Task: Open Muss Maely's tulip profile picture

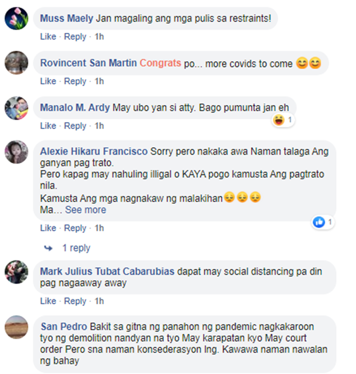Action: tap(17, 19)
